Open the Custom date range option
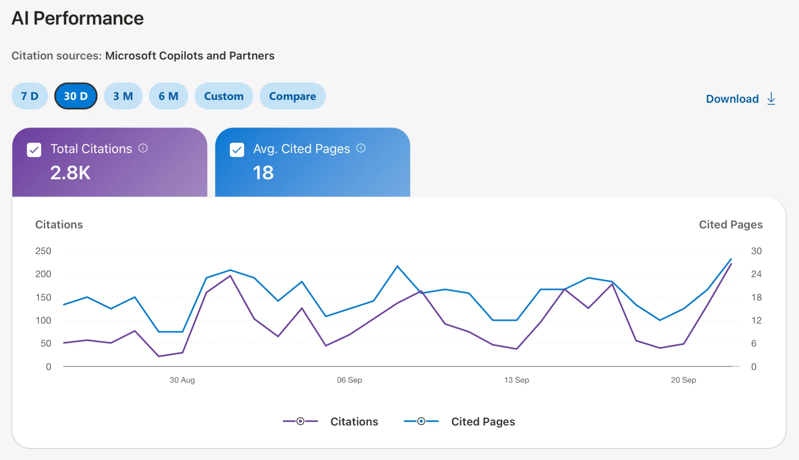The image size is (799, 460). tap(224, 96)
